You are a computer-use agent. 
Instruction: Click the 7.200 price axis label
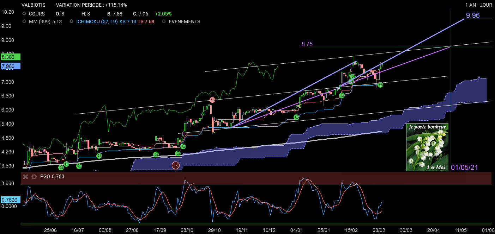coord(8,82)
